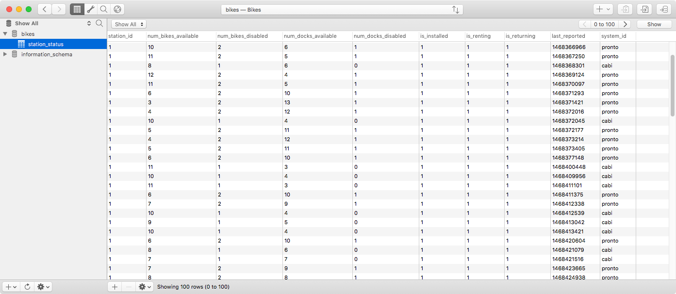
Task: Click the 0 to 100 range field
Action: pos(605,24)
